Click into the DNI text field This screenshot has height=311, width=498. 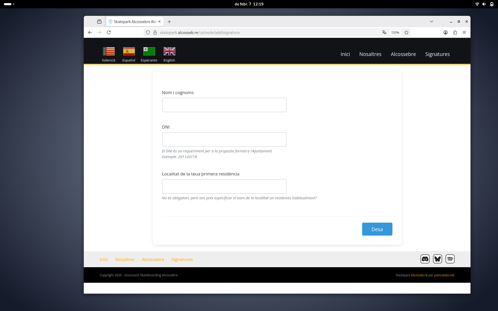[224, 139]
